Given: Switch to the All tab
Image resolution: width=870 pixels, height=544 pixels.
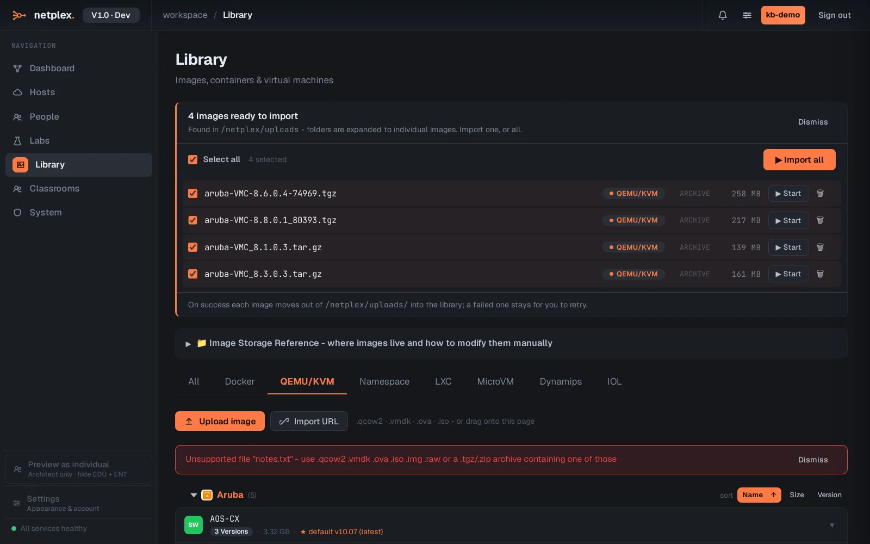Looking at the screenshot, I should click(x=194, y=382).
